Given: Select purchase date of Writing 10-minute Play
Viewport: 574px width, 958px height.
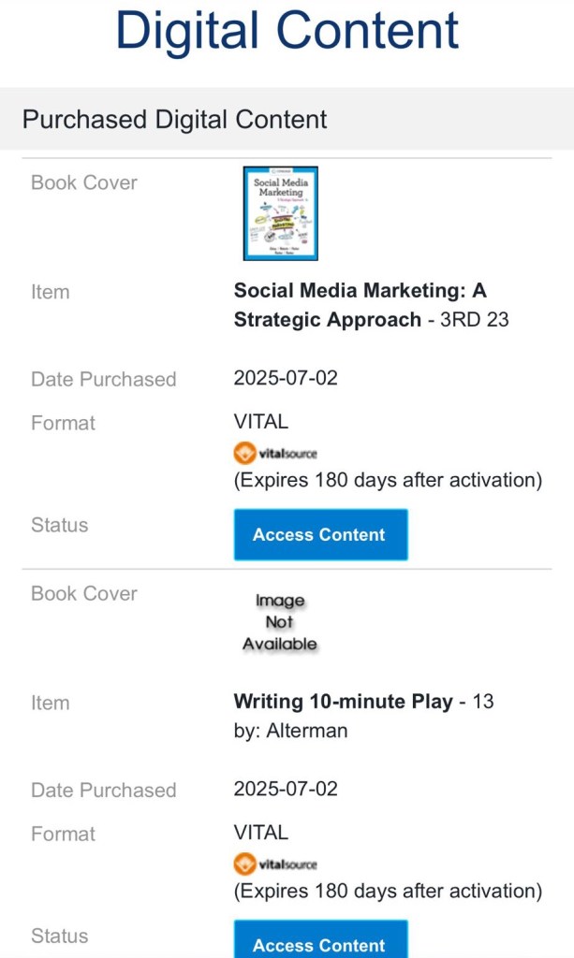Looking at the screenshot, I should [286, 789].
